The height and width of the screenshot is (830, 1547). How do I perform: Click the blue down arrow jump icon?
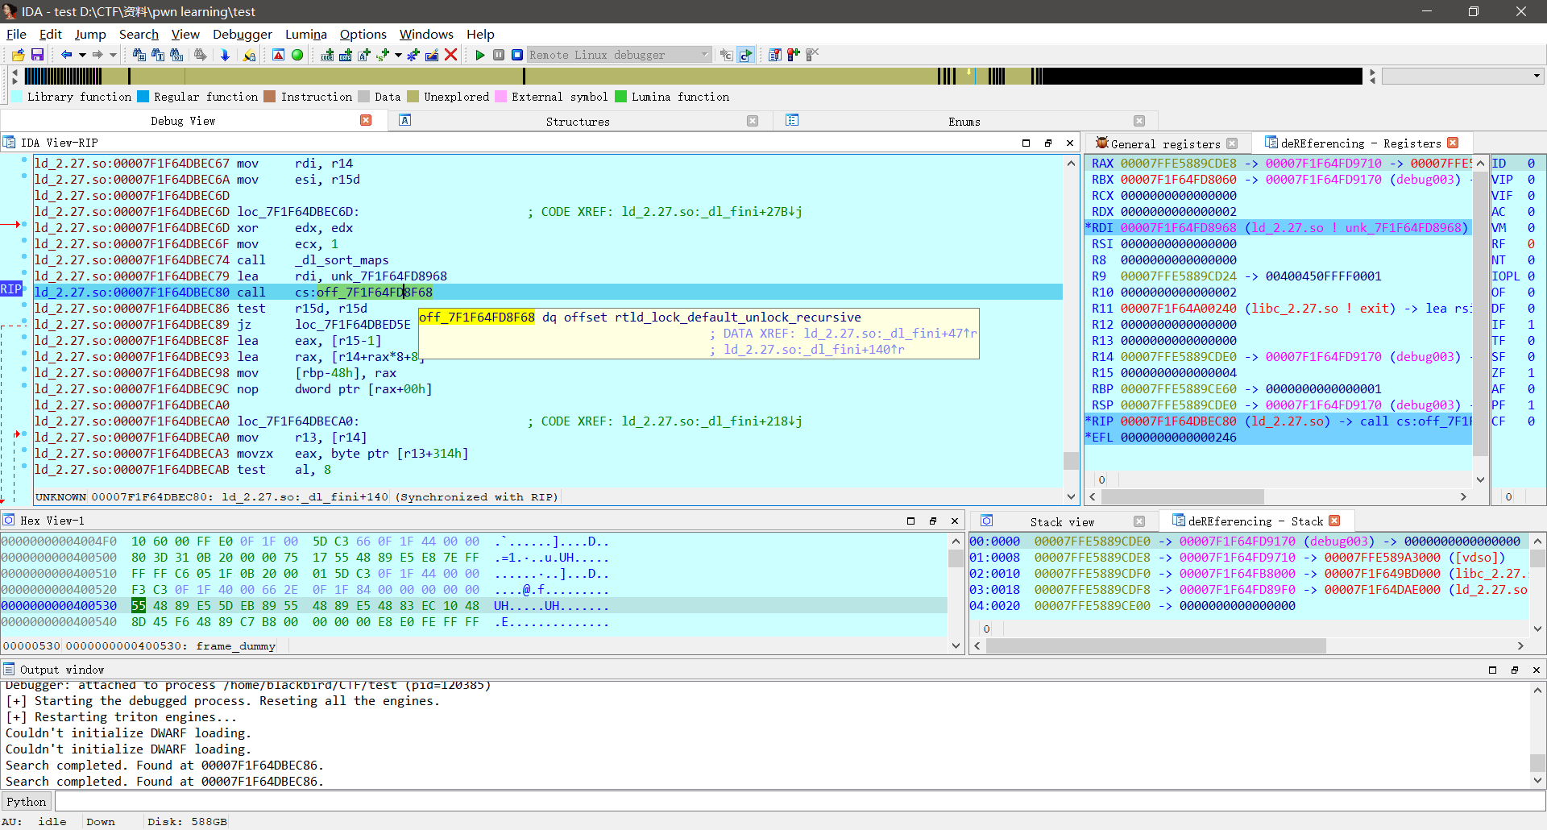point(225,55)
